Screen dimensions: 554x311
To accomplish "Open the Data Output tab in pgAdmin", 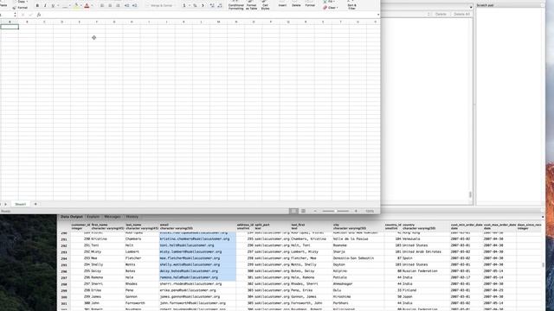I will pyautogui.click(x=71, y=217).
